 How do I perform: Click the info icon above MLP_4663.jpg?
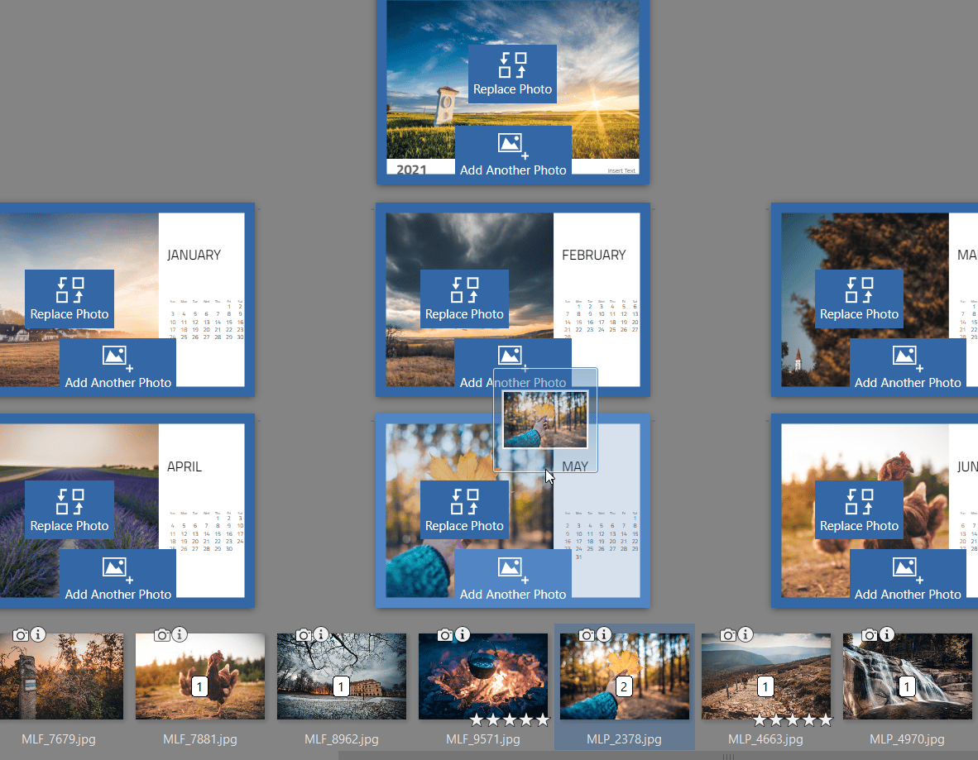click(x=745, y=634)
